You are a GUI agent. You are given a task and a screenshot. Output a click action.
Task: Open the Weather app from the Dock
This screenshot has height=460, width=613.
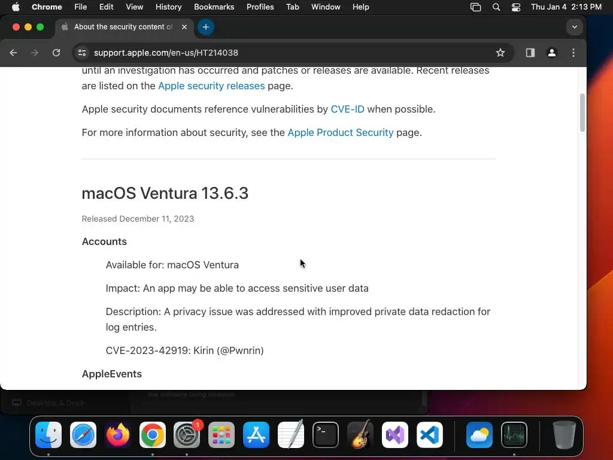(x=480, y=435)
